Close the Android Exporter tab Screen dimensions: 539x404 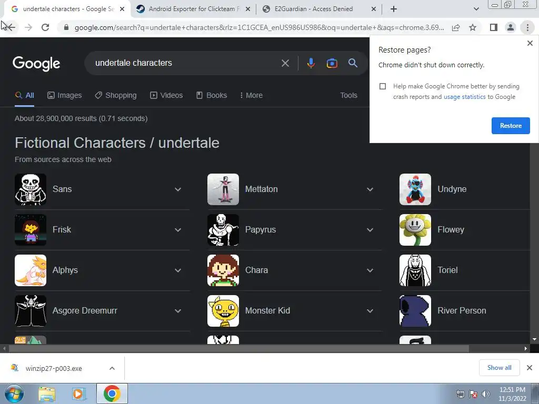tap(248, 9)
